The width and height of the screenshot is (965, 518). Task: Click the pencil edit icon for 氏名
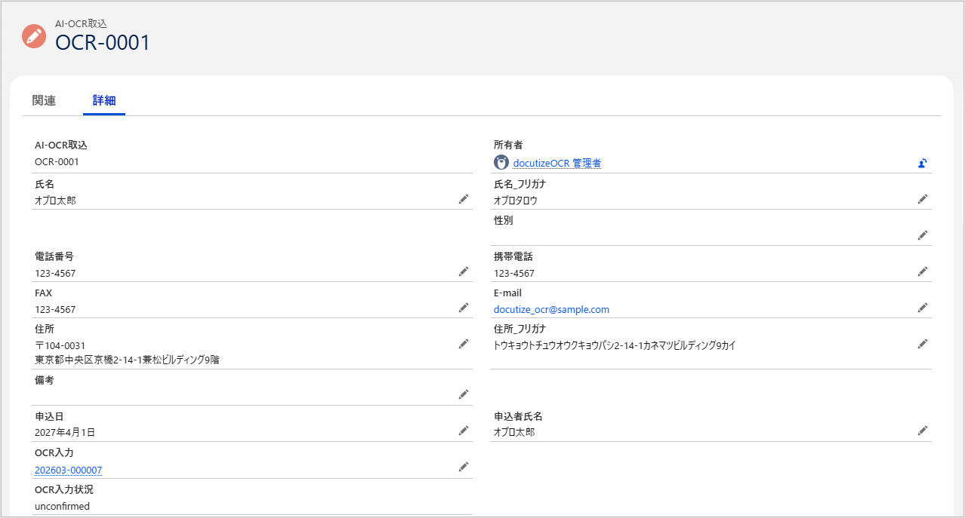click(464, 199)
